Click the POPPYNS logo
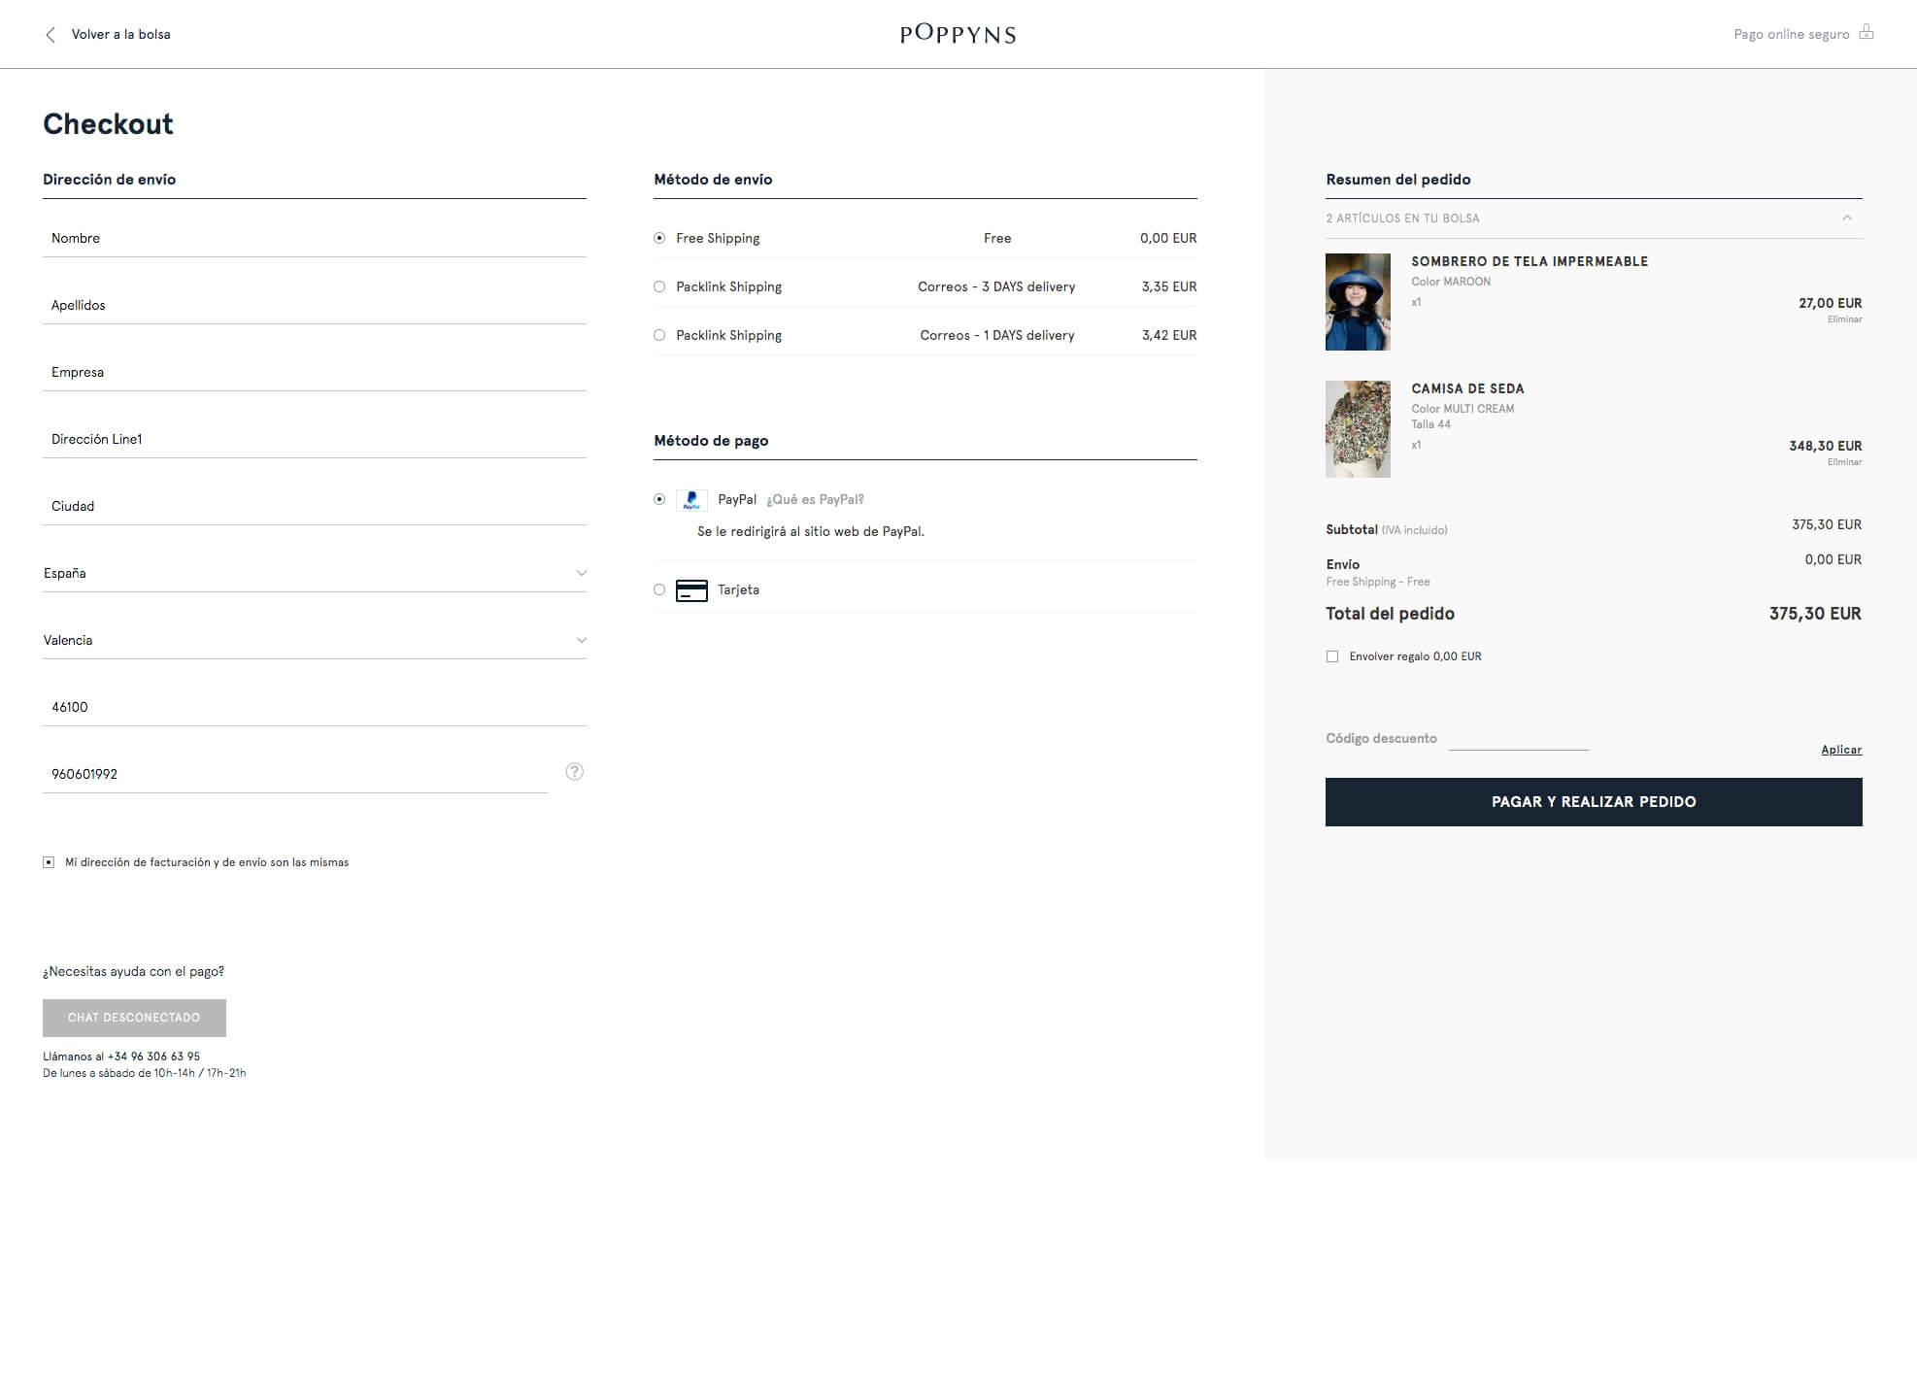Viewport: 1917px width, 1376px height. [958, 34]
